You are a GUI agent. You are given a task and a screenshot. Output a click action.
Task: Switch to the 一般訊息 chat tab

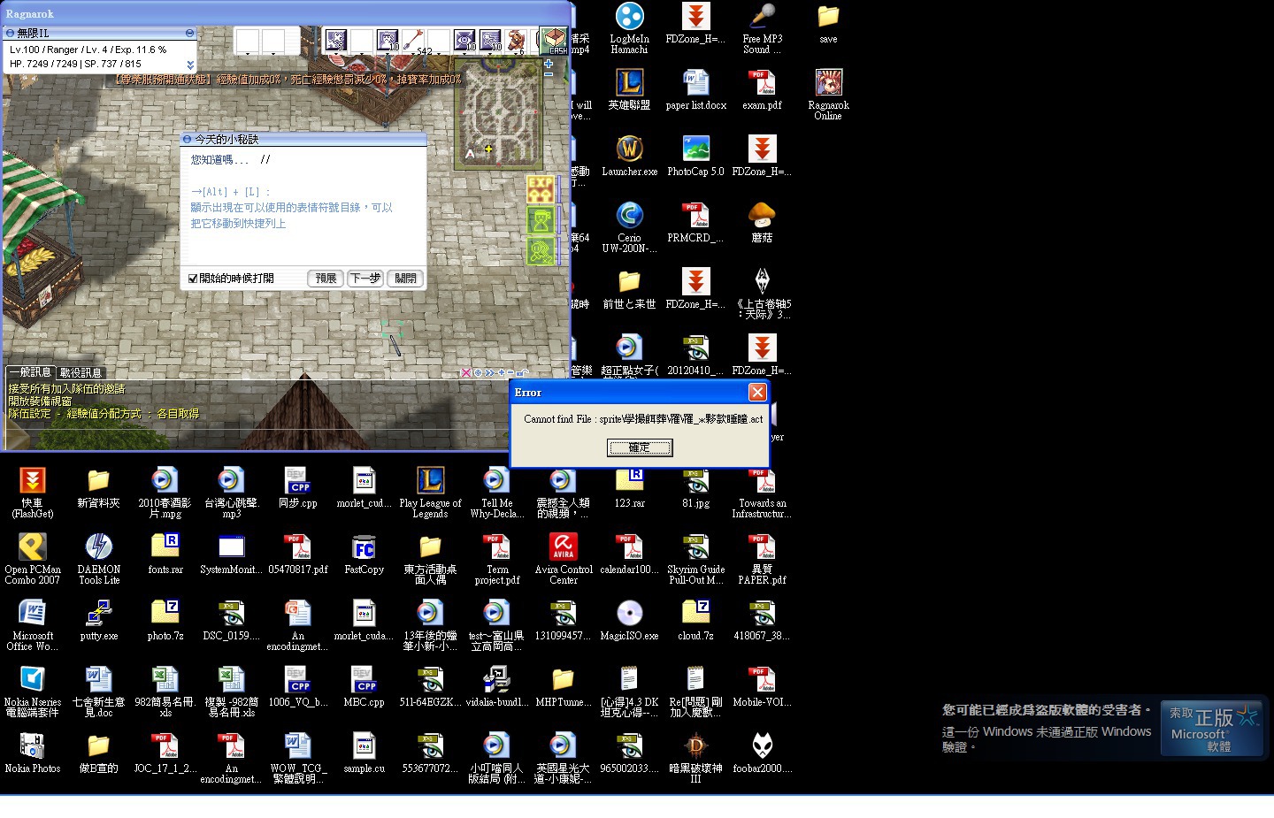(30, 372)
